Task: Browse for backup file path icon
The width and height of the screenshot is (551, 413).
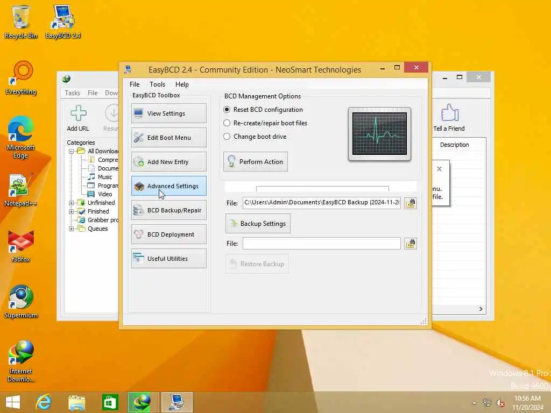Action: [x=411, y=203]
